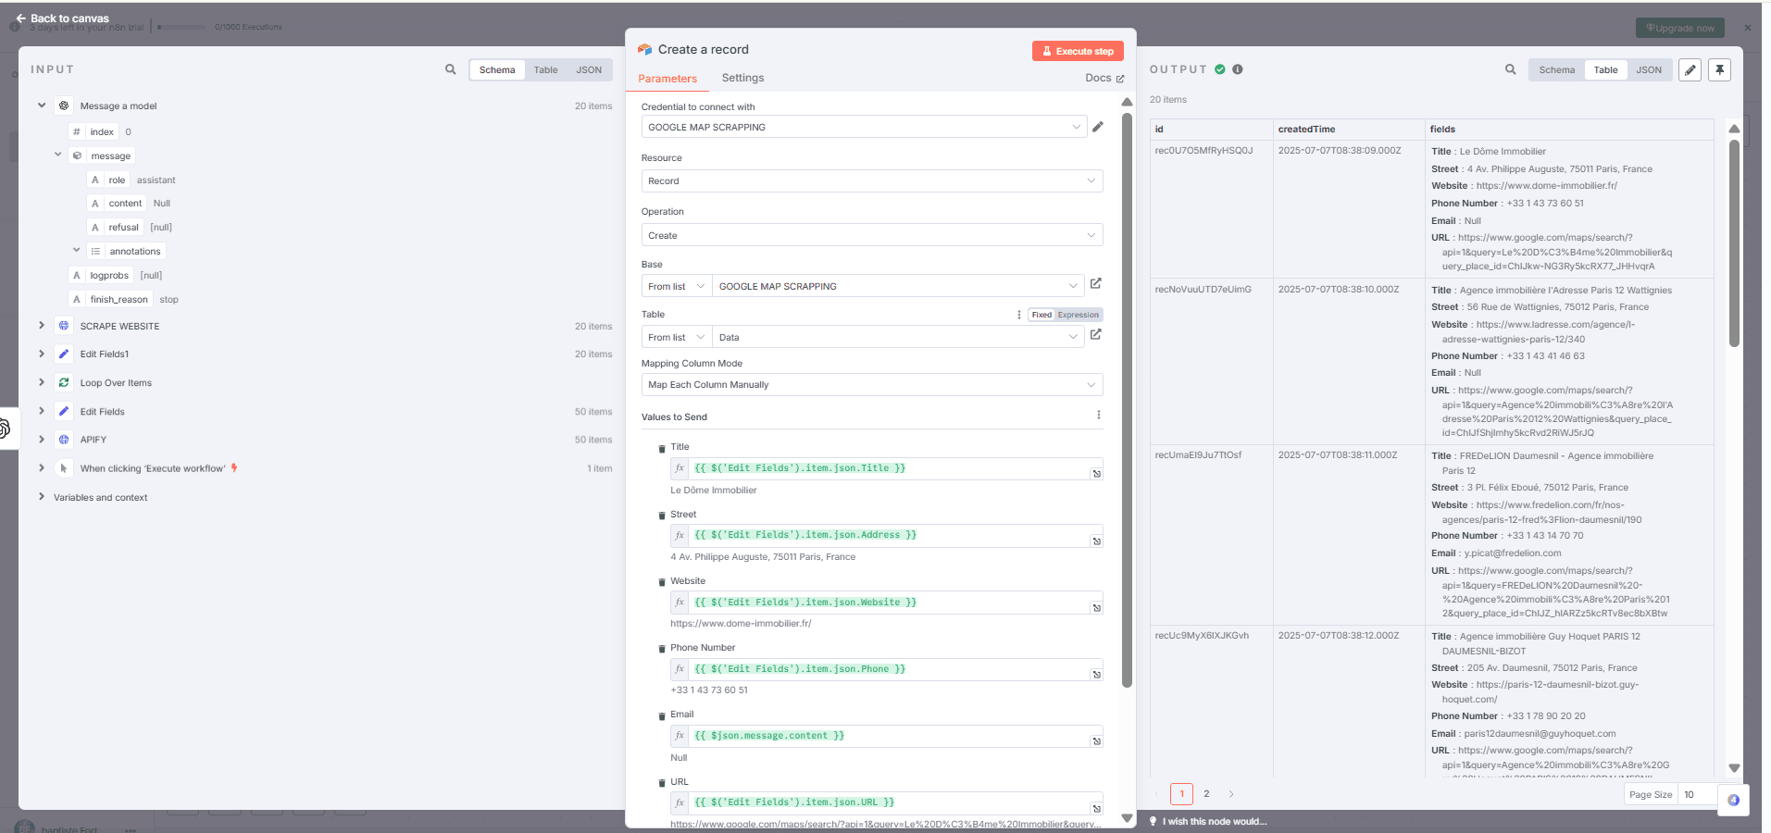The width and height of the screenshot is (1771, 833).
Task: Switch Table field to Fixed mode
Action: click(1041, 315)
